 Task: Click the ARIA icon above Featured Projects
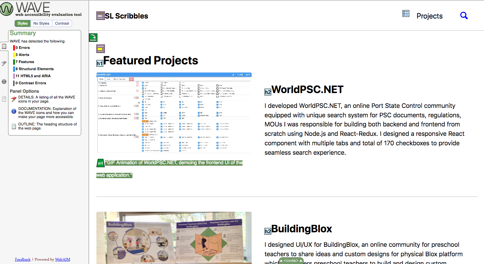tap(100, 49)
